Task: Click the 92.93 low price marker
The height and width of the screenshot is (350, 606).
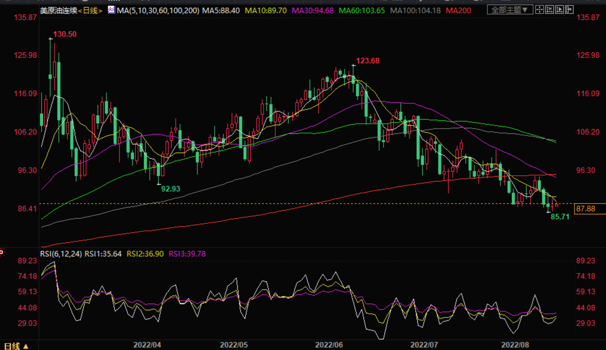Action: coord(171,189)
